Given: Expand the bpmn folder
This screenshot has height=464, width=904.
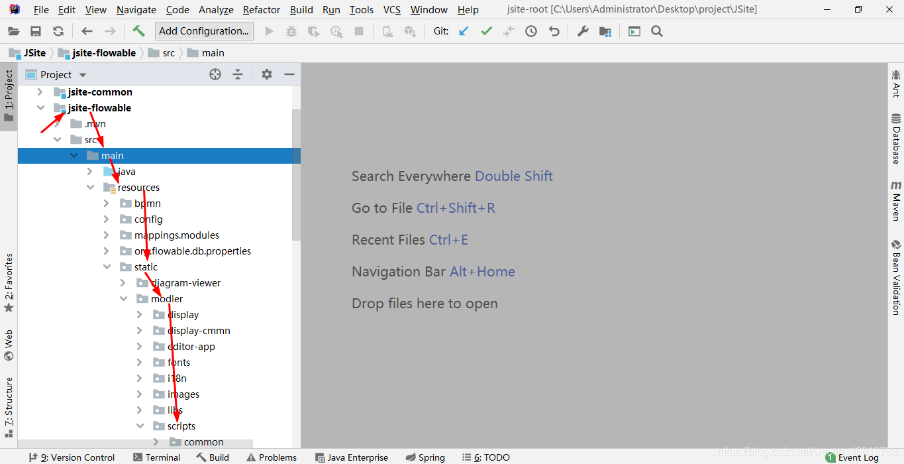Looking at the screenshot, I should pos(107,203).
